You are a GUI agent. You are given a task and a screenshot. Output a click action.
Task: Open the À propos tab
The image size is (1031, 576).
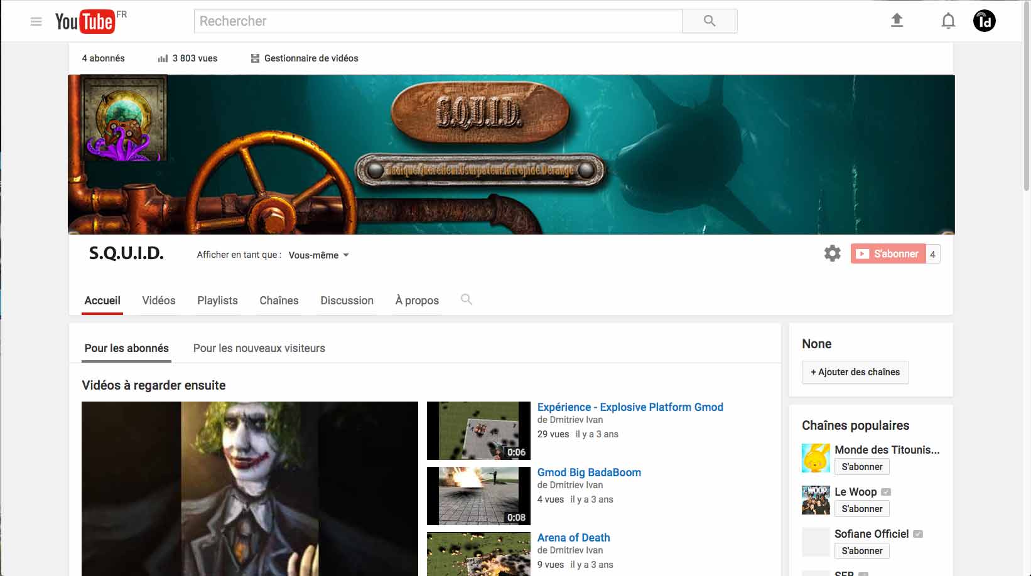[x=417, y=301]
